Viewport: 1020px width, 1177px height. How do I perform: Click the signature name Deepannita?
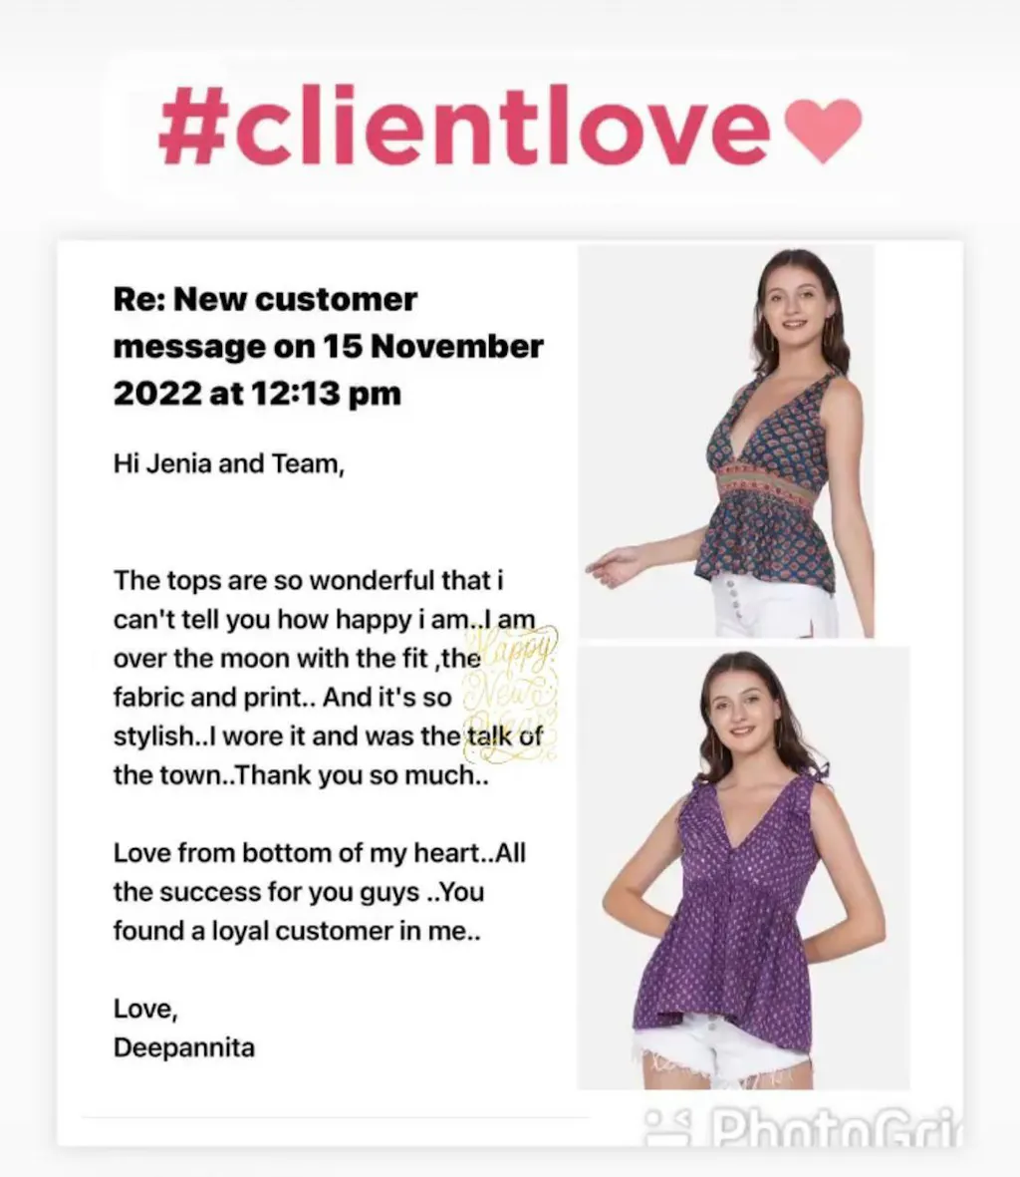coord(183,1047)
